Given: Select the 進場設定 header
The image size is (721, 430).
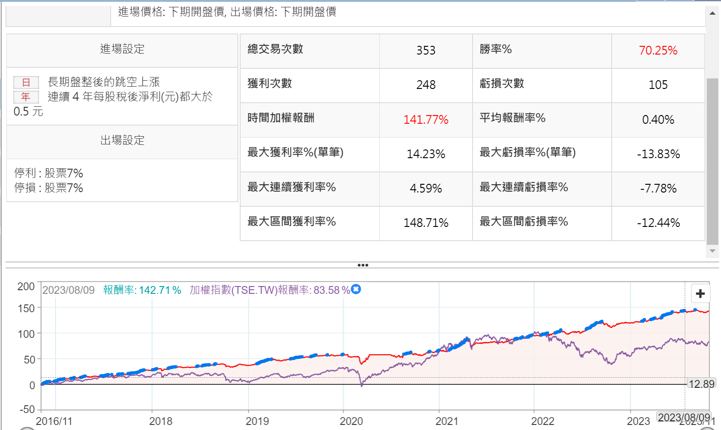Looking at the screenshot, I should tap(122, 49).
